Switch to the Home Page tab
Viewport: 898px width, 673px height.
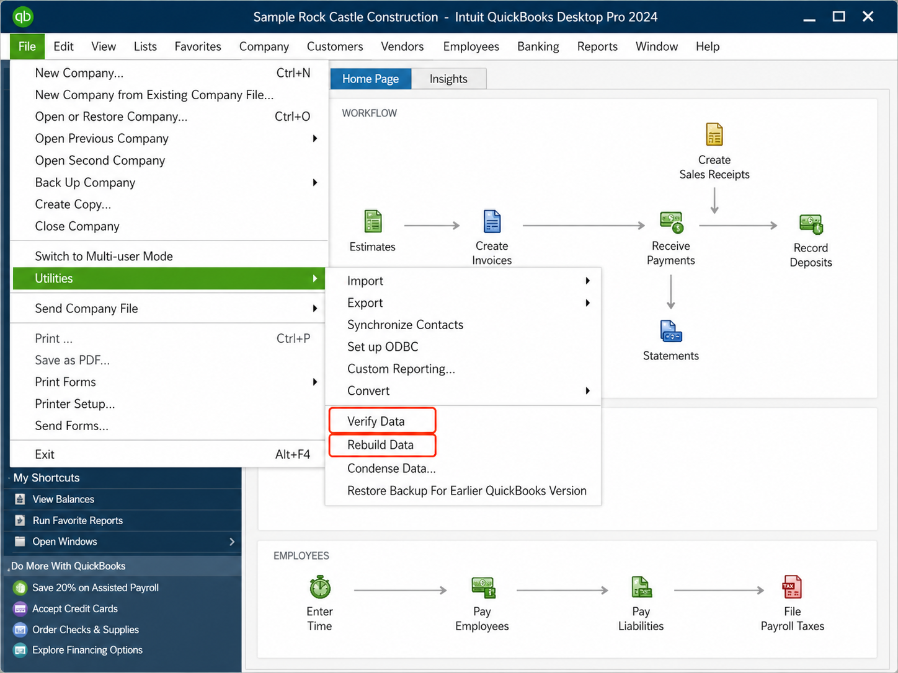(x=370, y=79)
